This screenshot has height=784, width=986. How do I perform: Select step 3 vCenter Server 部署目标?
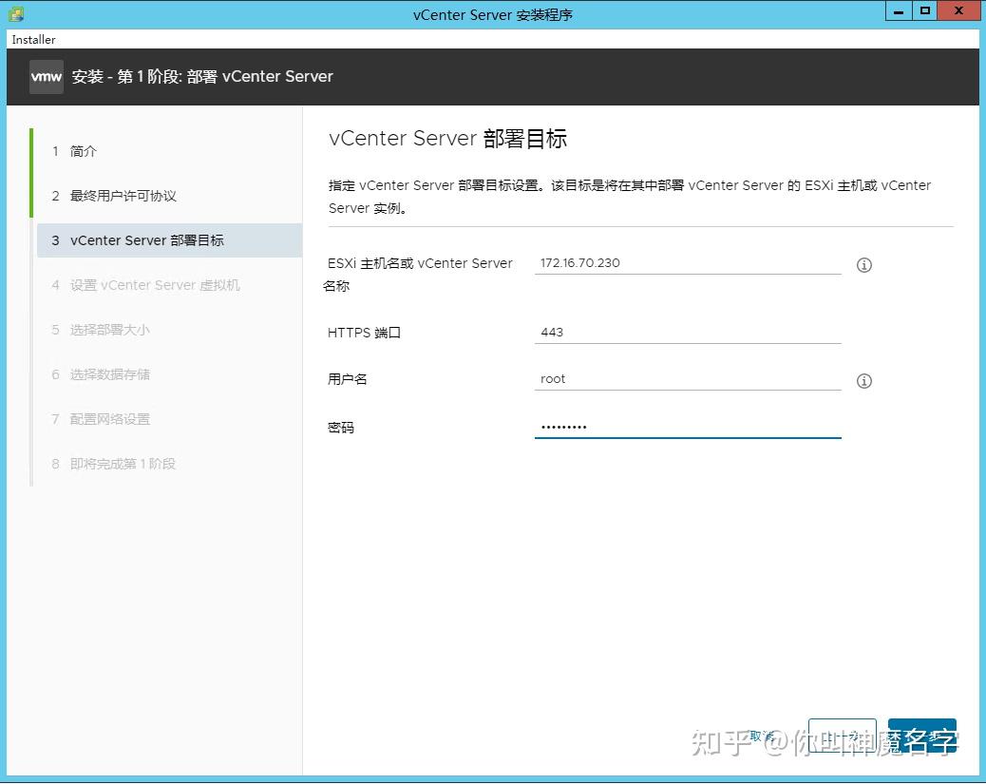[170, 240]
